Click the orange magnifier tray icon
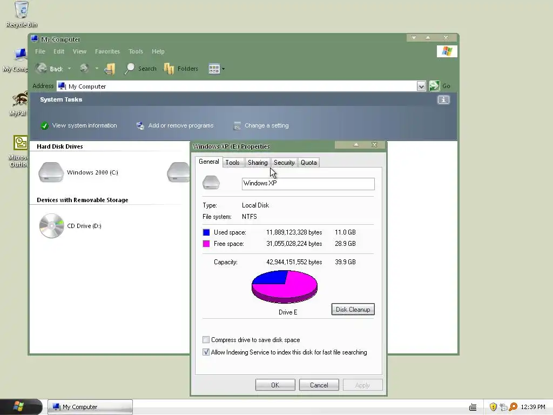 [x=513, y=407]
